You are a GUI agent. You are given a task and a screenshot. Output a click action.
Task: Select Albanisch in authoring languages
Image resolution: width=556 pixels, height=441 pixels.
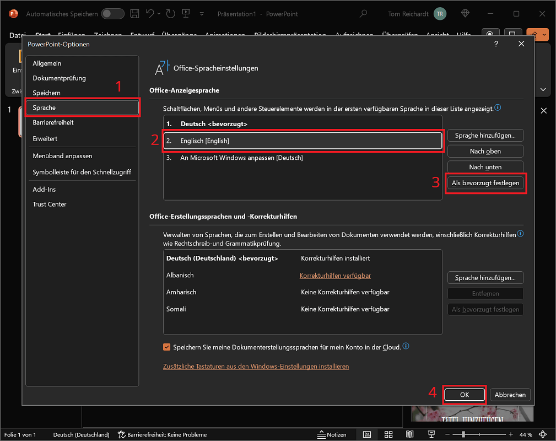click(303, 275)
